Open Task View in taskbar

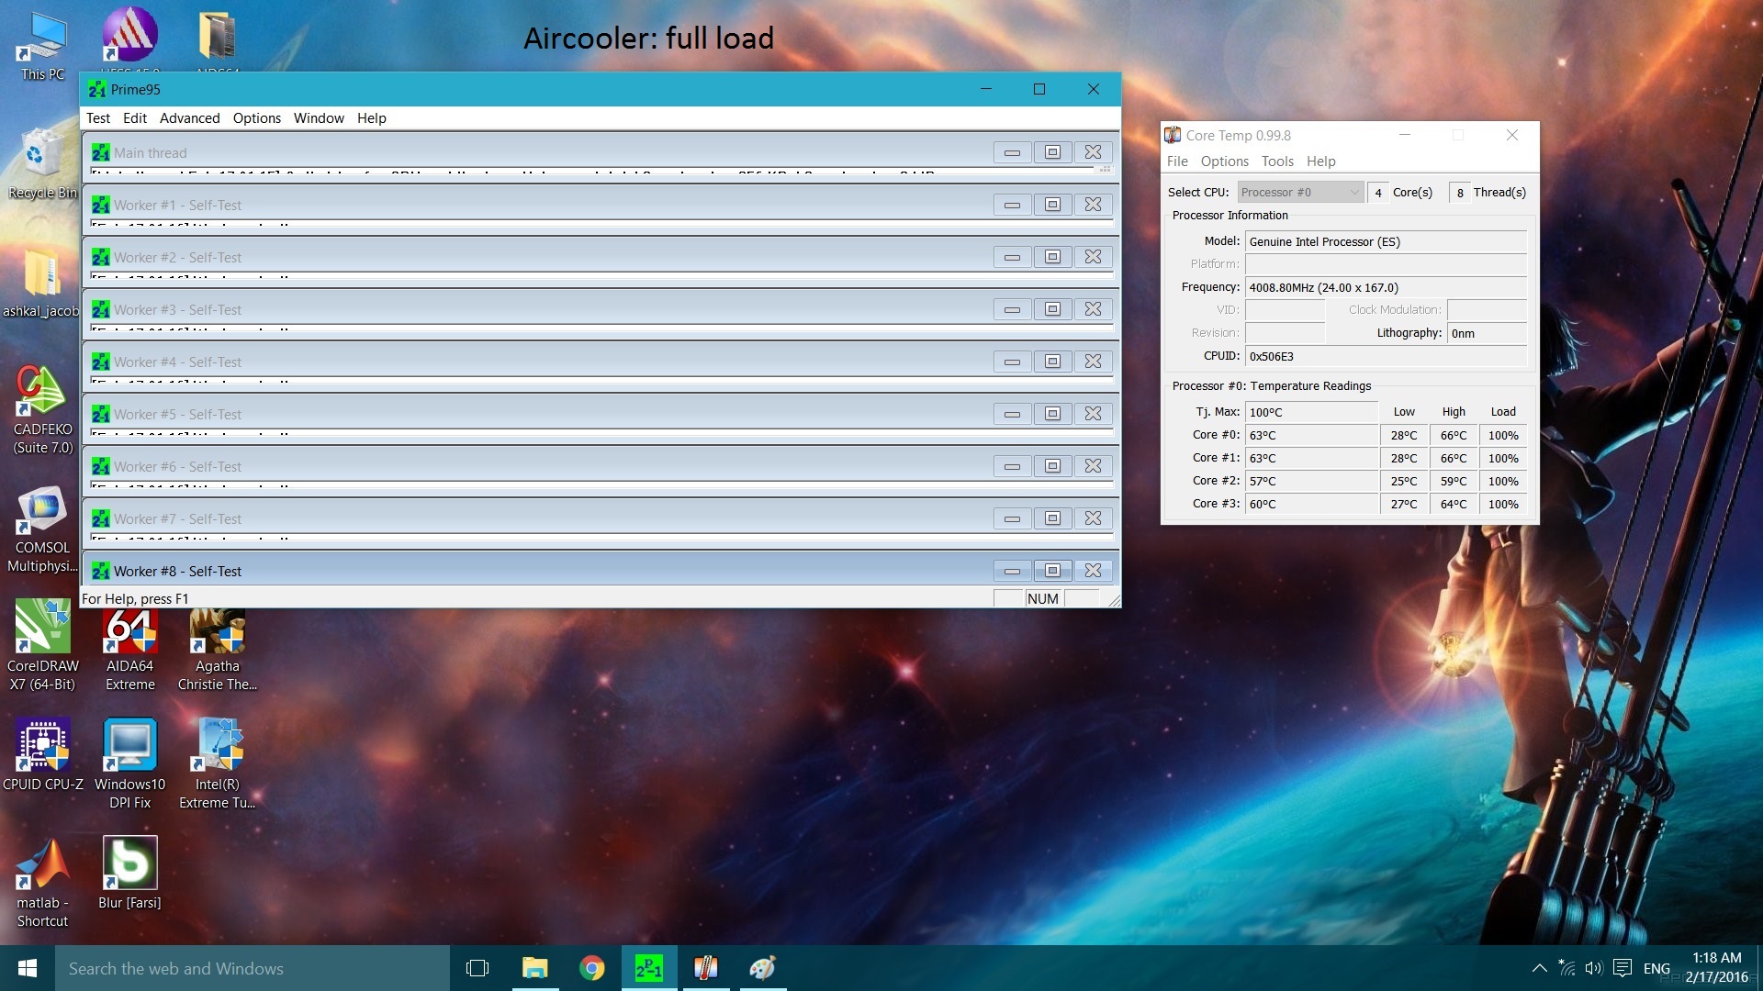(477, 968)
